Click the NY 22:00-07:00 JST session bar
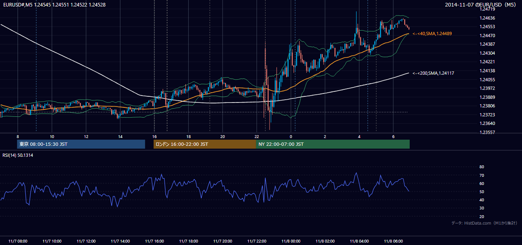 pos(332,144)
